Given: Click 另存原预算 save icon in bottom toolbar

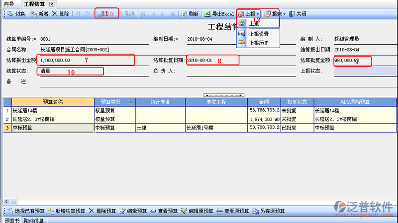Looking at the screenshot, I should pos(256,211).
